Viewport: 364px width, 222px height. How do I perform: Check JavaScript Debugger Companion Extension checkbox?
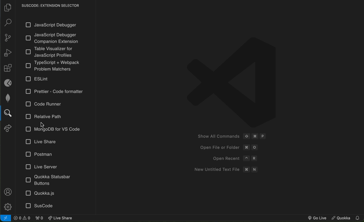click(x=28, y=38)
